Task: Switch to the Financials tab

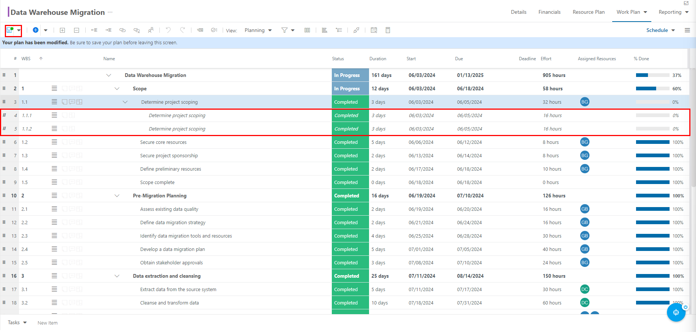Action: click(x=549, y=12)
